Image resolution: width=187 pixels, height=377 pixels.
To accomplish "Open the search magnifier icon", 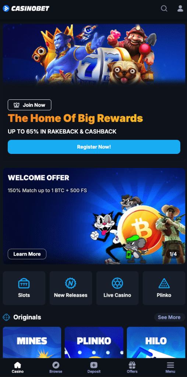I will [164, 8].
